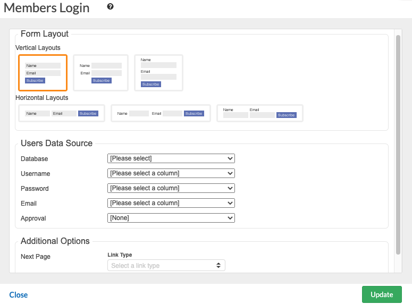412x304 pixels.
Task: Open the Approval dropdown set to None
Action: pos(171,218)
